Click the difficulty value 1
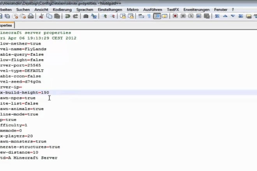The width and height of the screenshot is (257, 171). click(26, 125)
